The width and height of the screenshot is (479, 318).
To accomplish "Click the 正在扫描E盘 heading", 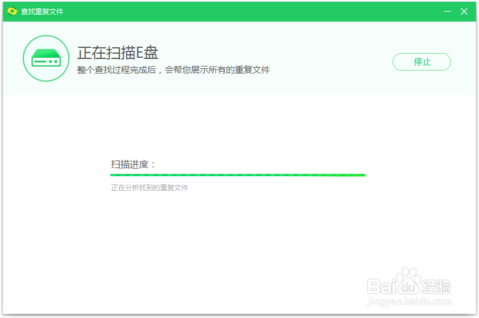I will [x=117, y=53].
